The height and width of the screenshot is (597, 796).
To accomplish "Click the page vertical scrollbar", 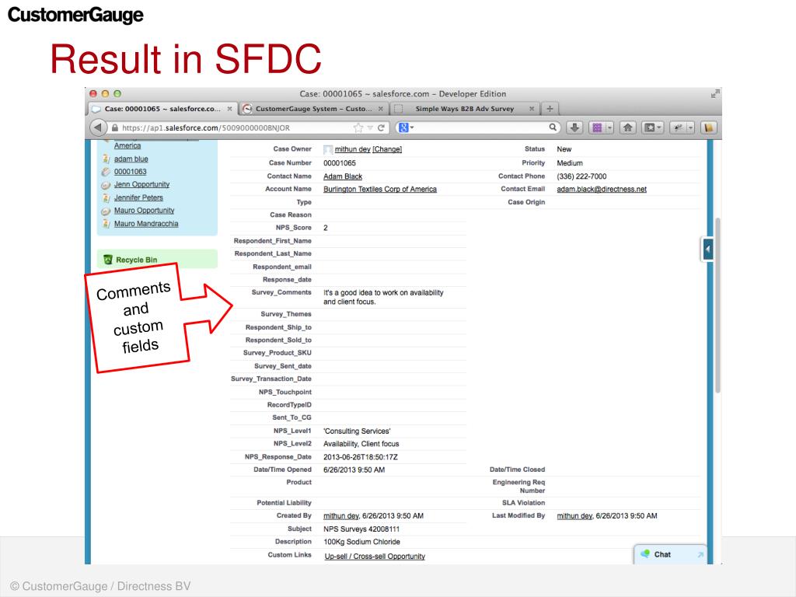I will [717, 305].
